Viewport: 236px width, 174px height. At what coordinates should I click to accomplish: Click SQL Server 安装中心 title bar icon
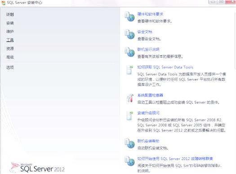tap(3, 3)
